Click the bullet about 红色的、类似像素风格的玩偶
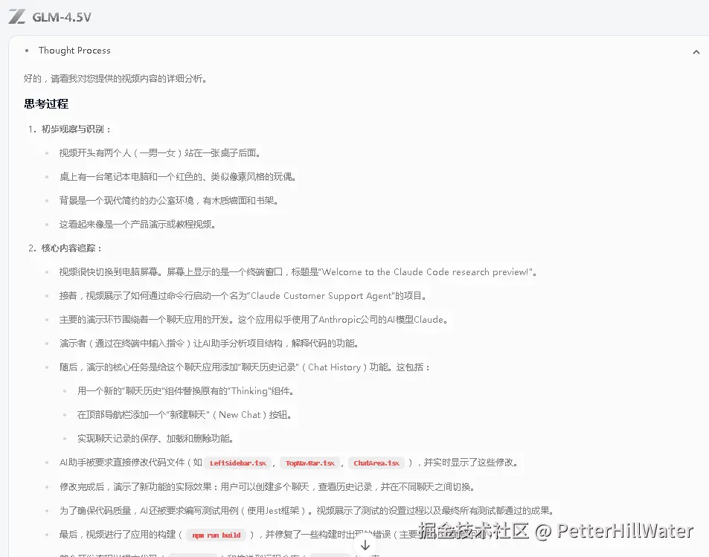 pos(178,177)
